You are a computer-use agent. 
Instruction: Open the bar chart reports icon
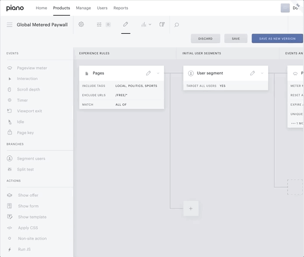pyautogui.click(x=144, y=25)
